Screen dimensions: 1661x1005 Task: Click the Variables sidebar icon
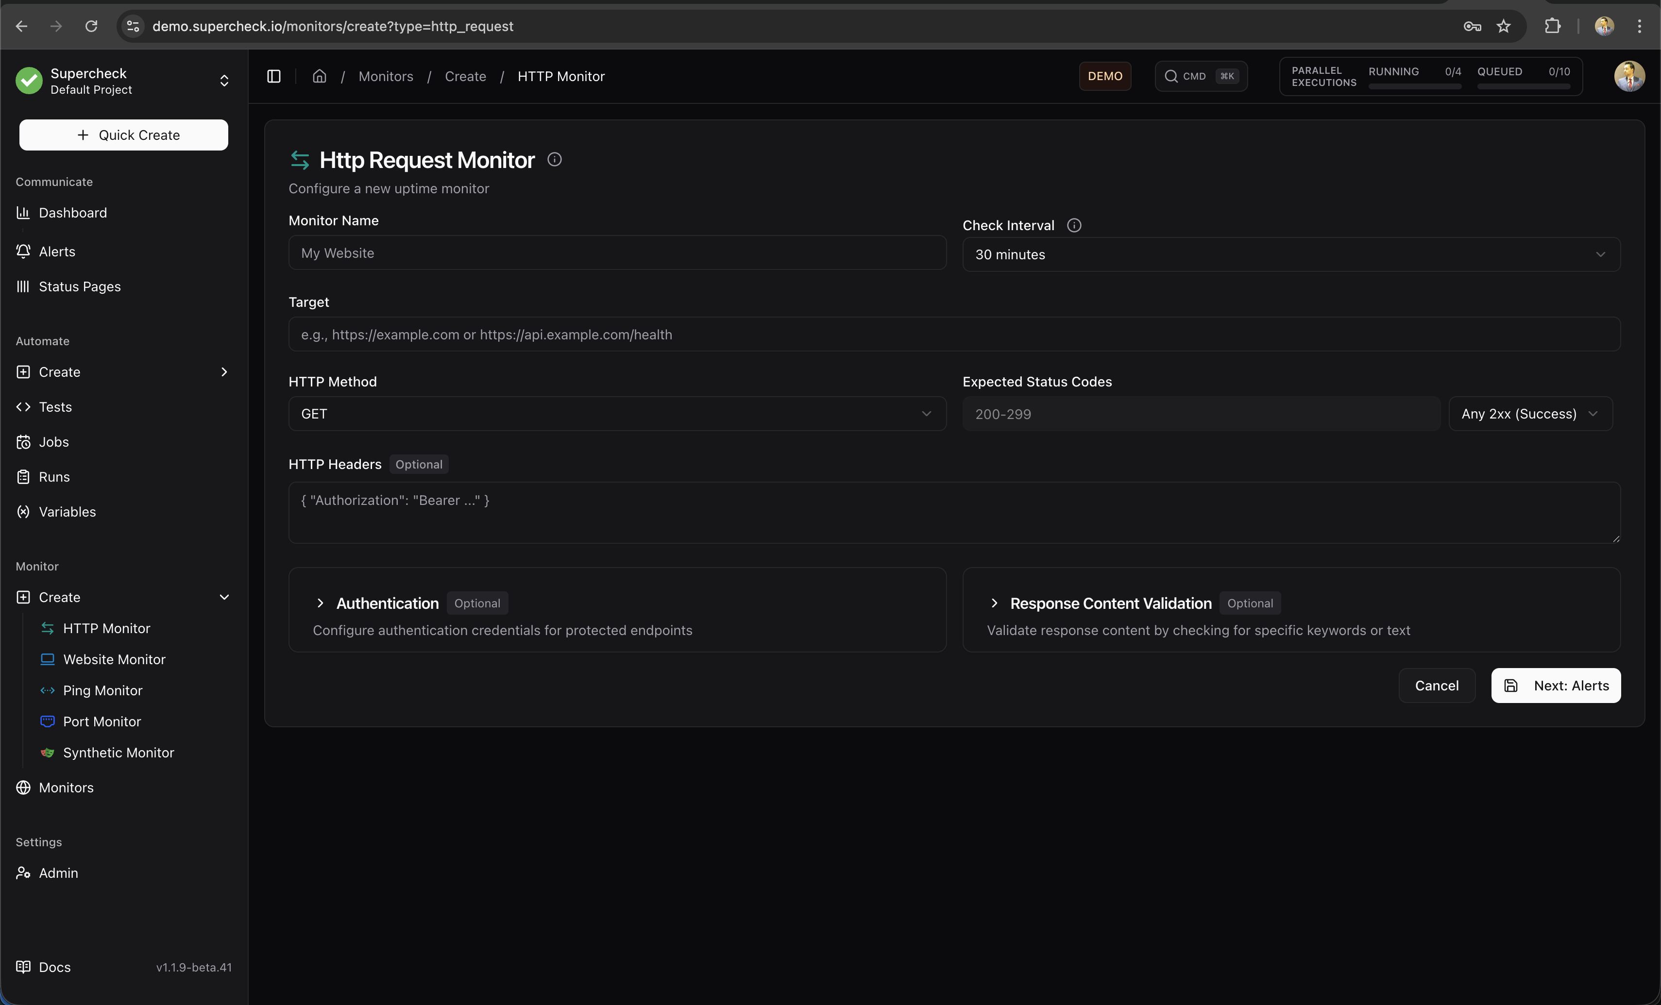coord(23,512)
